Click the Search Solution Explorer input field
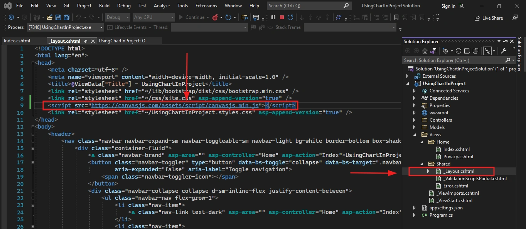The width and height of the screenshot is (526, 229). coord(454,60)
